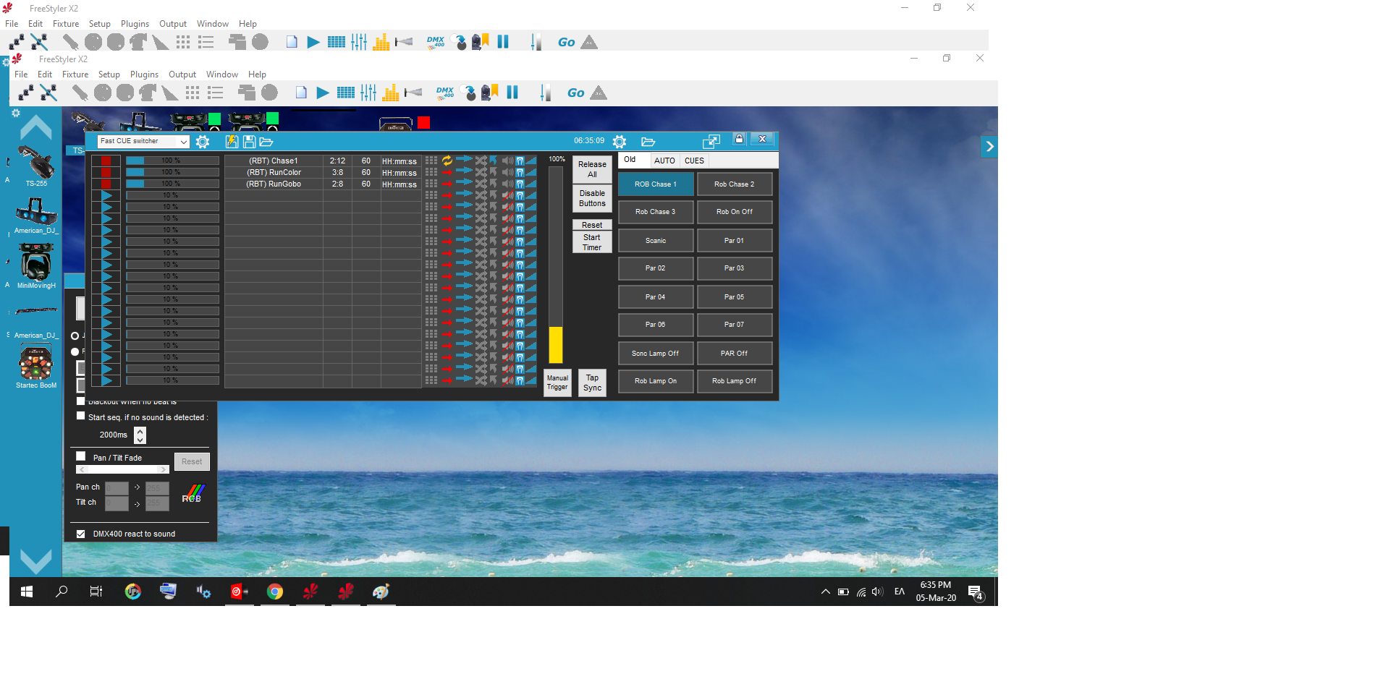Click the floppy disk save icon
This screenshot has height=700, width=1378.
(249, 142)
